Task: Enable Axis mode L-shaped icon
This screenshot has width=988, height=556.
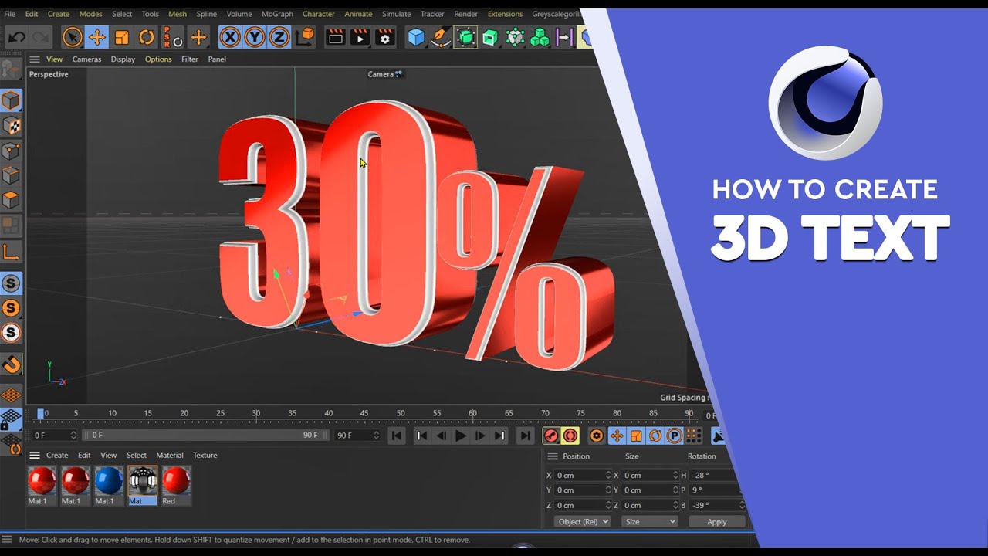Action: [x=11, y=252]
